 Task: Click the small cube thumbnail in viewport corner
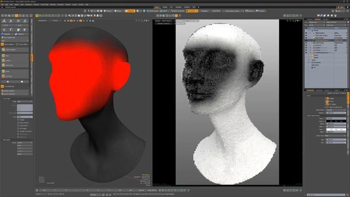coord(42,179)
